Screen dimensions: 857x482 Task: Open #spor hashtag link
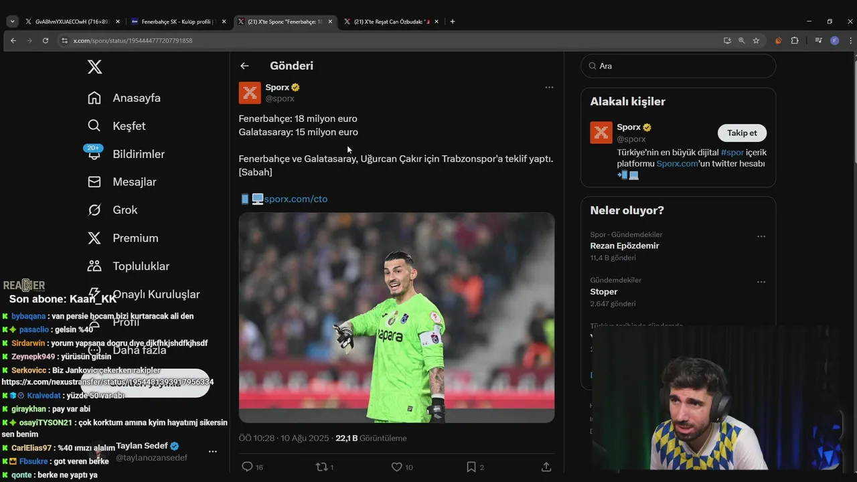click(x=732, y=153)
